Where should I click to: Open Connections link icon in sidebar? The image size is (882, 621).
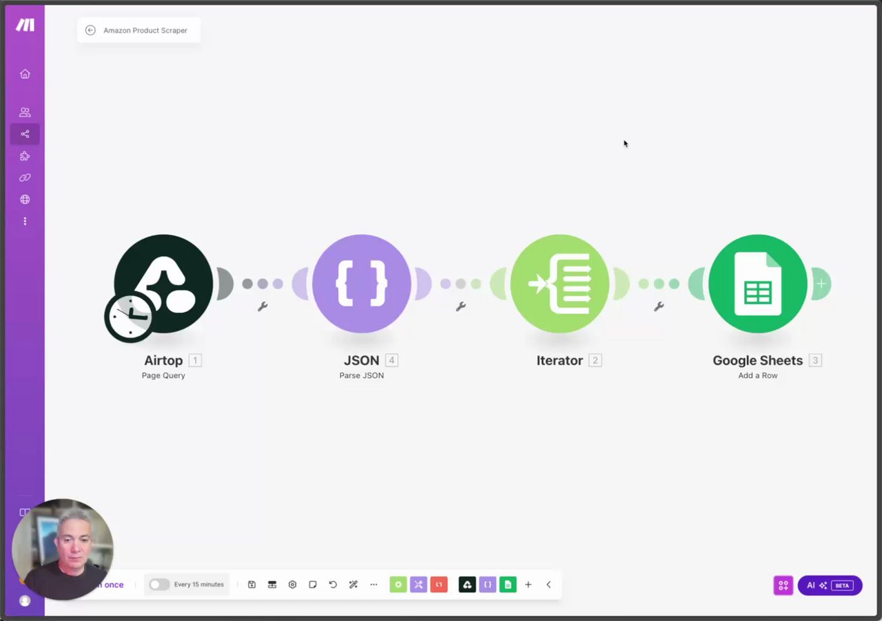(x=25, y=178)
